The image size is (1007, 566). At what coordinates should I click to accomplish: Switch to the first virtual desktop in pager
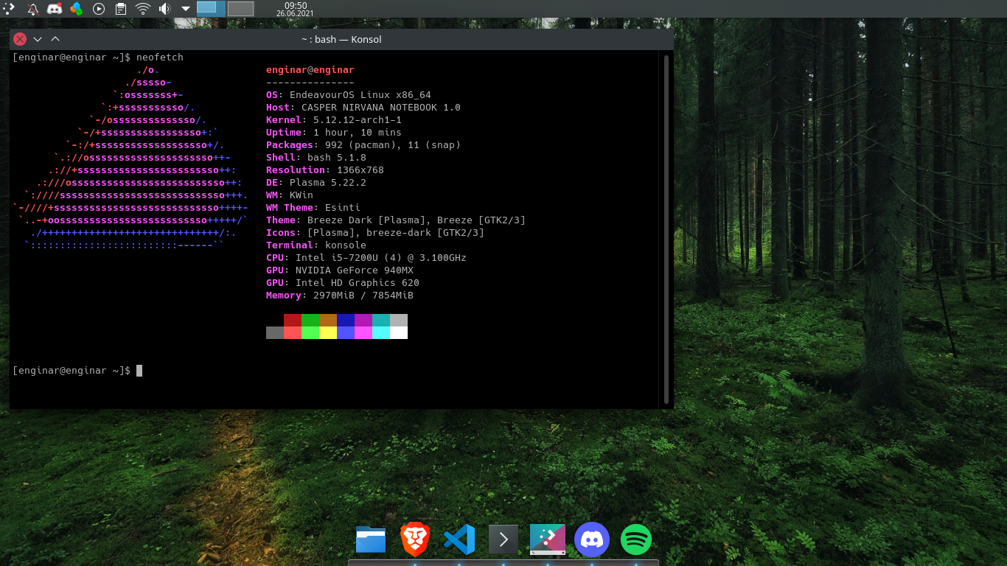click(211, 9)
